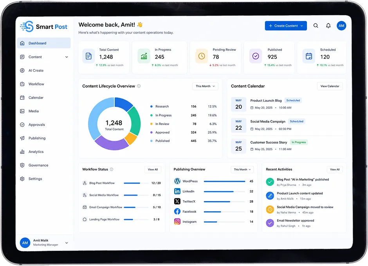Click the Pending Review clock icon
This screenshot has height=266, width=368.
202,56
